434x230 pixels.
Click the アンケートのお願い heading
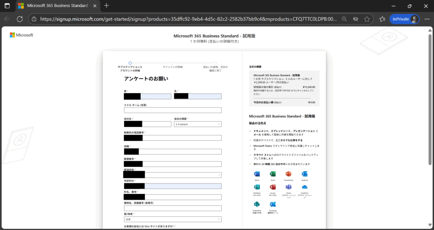coord(146,79)
